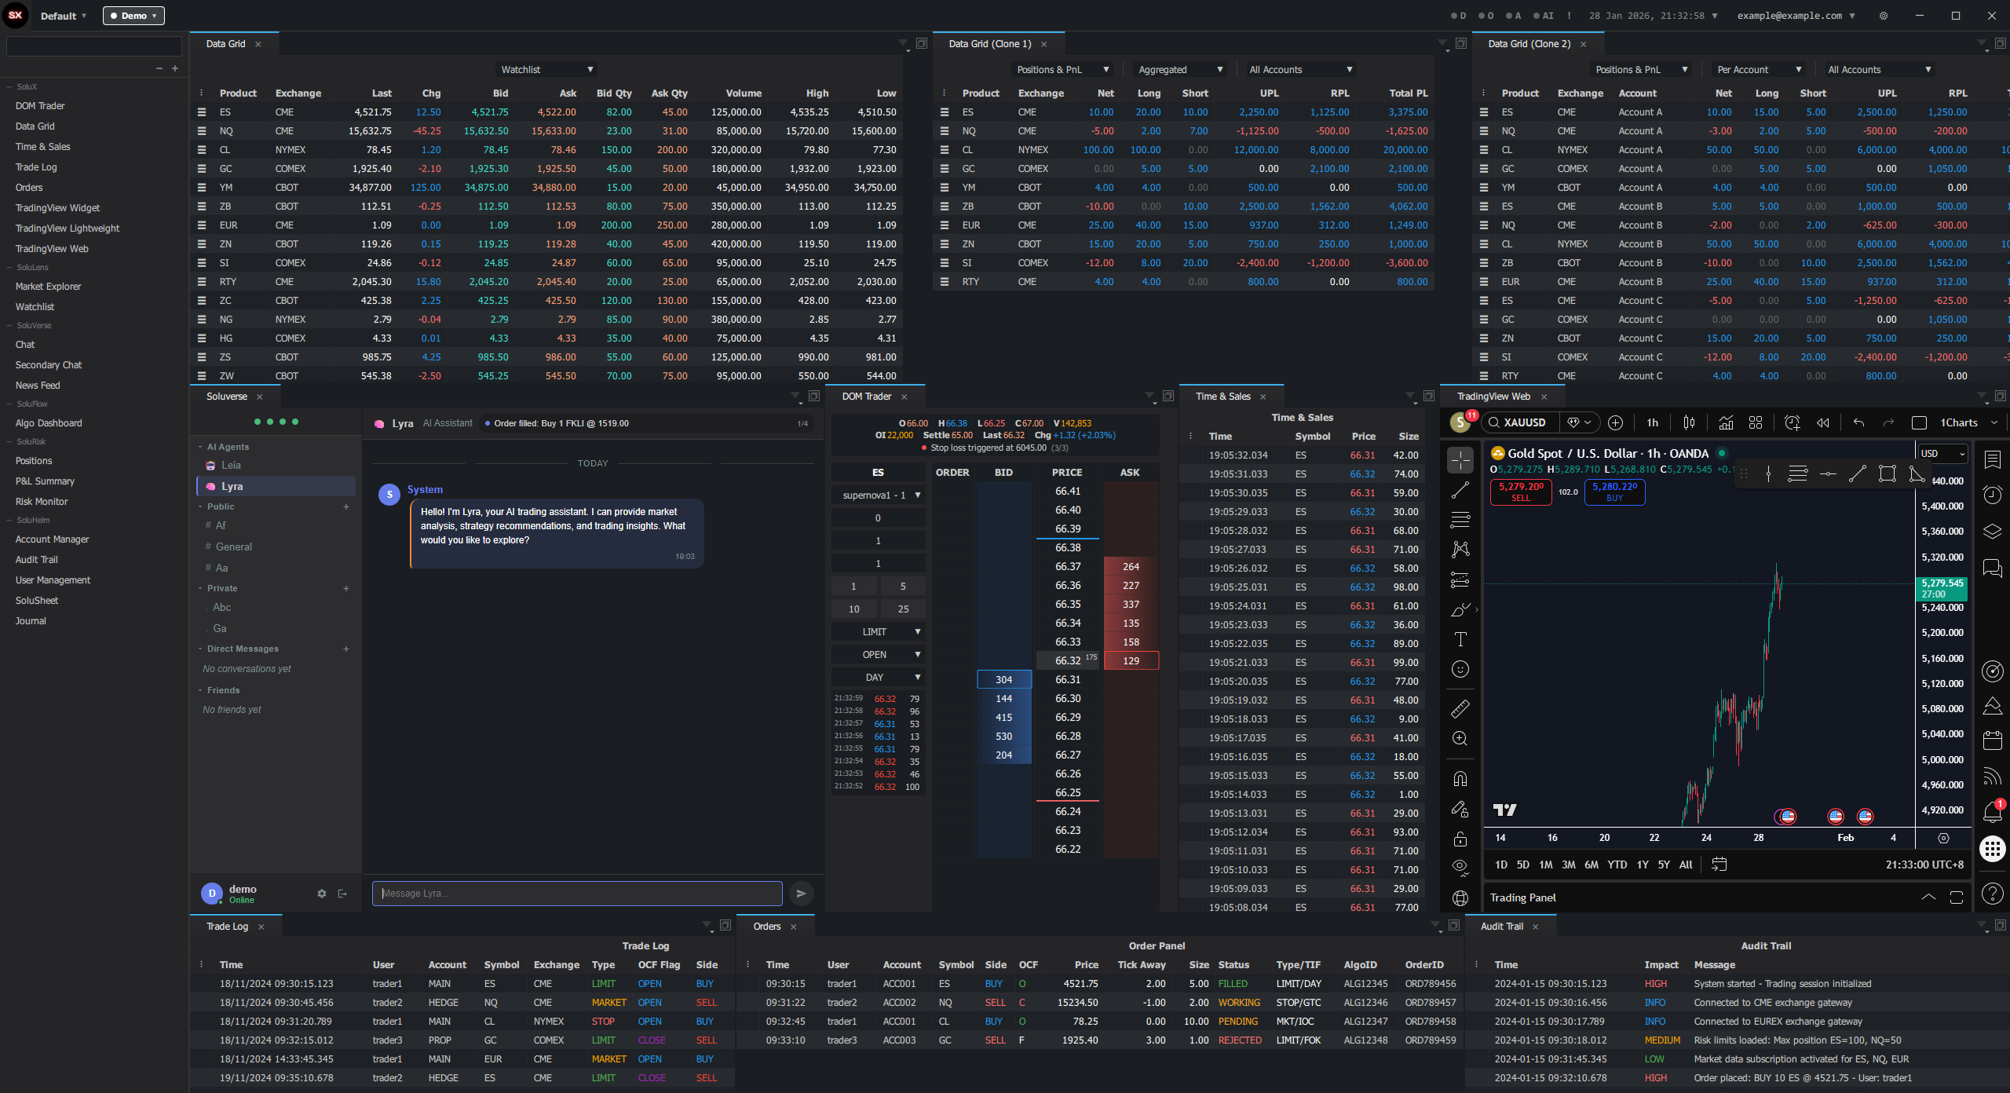Switch to the Orders tab near Trade Log
This screenshot has height=1093, width=2010.
coord(766,926)
